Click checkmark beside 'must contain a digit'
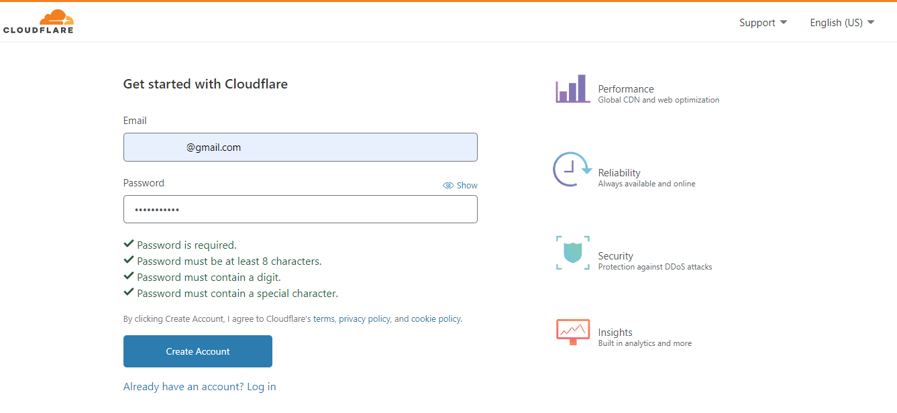Viewport: 897px width, 413px height. click(x=129, y=277)
